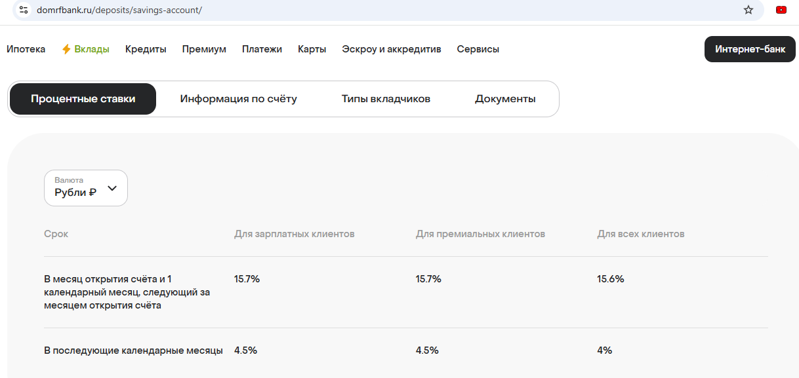The width and height of the screenshot is (799, 378).
Task: Click the 15.6% rate for all clients
Action: pos(610,279)
